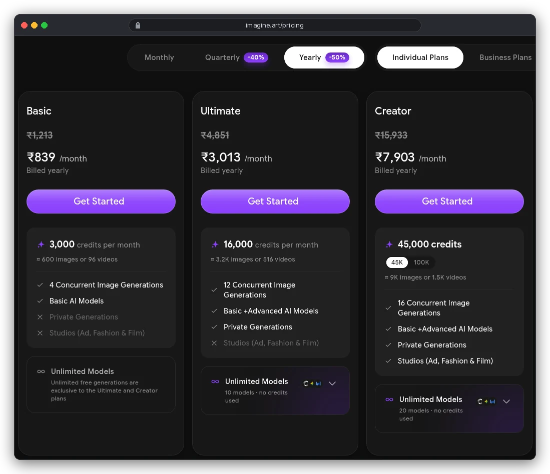Select the Quarterly billing option
550x474 pixels.
pos(236,57)
